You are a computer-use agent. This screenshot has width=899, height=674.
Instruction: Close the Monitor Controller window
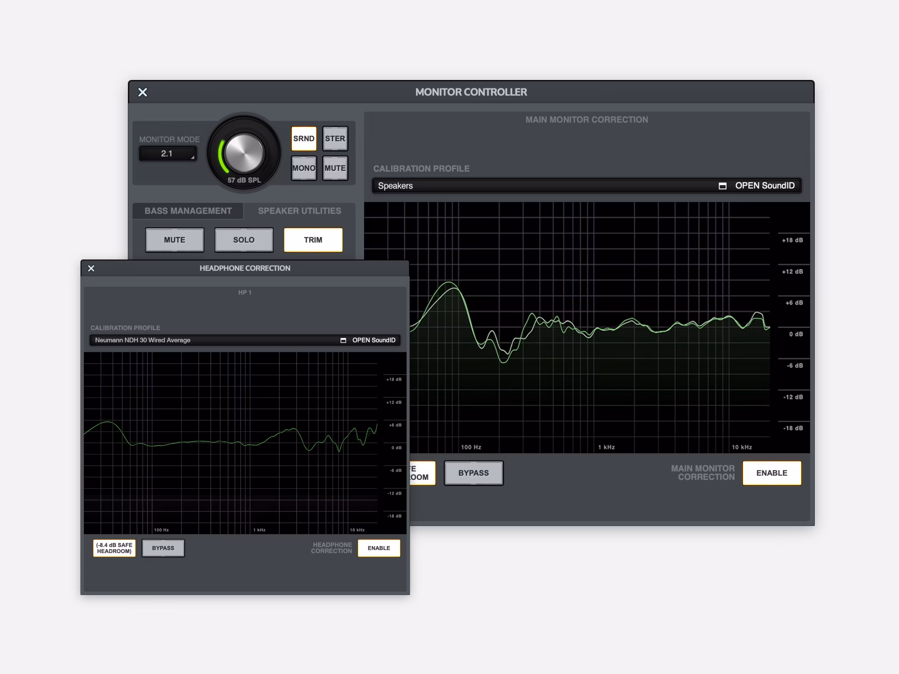[x=142, y=92]
